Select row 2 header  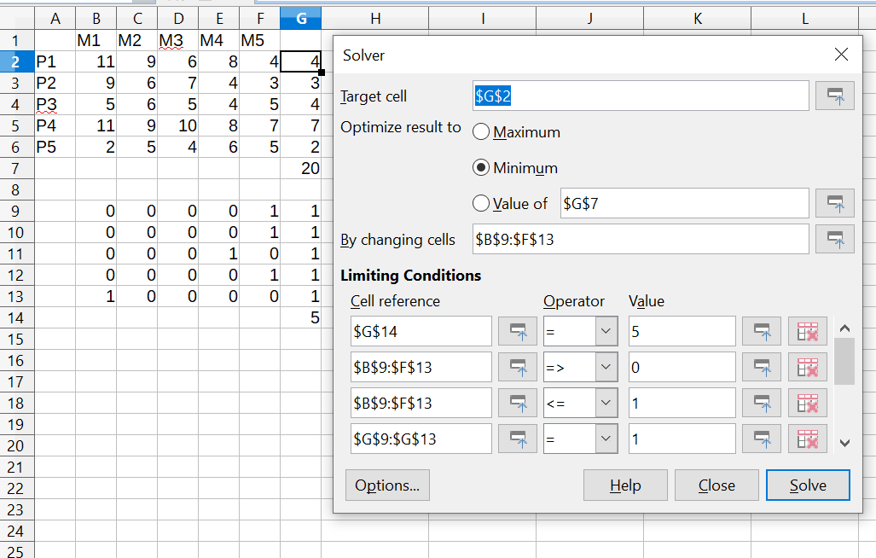(x=17, y=61)
